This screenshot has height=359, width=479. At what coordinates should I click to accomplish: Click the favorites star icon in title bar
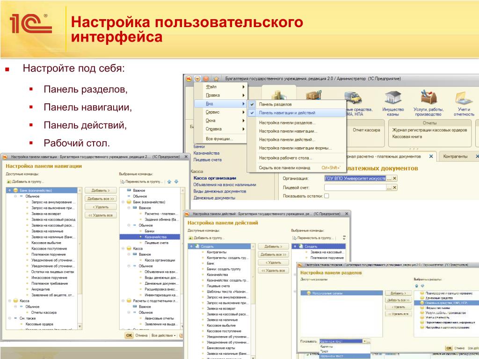216,79
